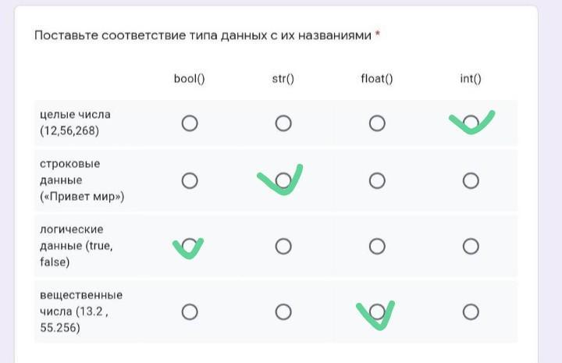Select float() for целые числа row
This screenshot has width=562, height=363.
click(x=377, y=123)
